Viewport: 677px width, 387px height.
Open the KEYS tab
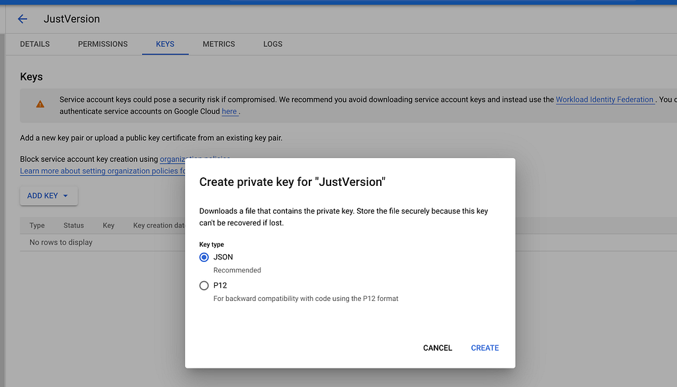pyautogui.click(x=165, y=44)
